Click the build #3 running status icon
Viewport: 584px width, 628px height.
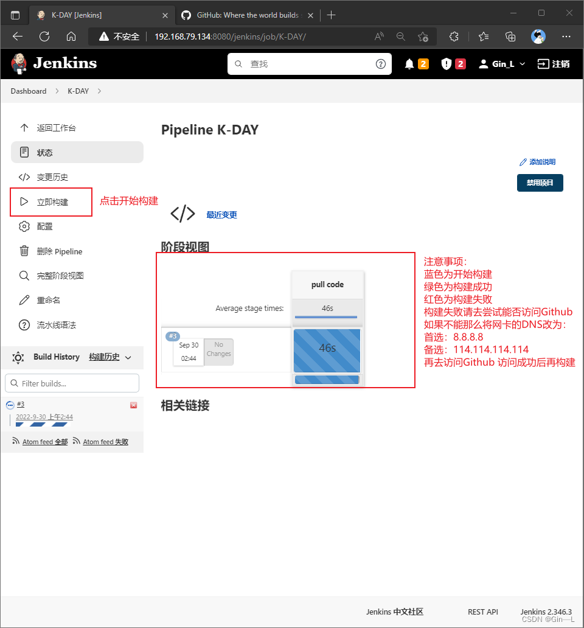[10, 405]
